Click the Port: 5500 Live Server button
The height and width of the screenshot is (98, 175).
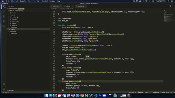point(165,92)
